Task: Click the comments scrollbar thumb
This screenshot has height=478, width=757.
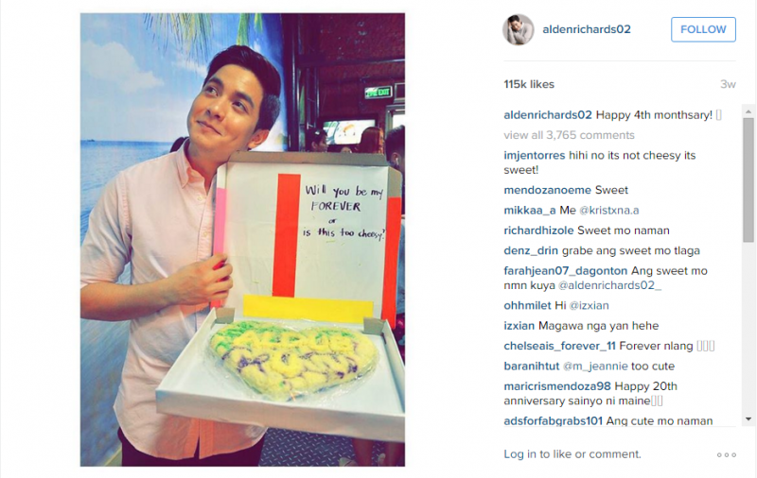Action: [x=748, y=179]
